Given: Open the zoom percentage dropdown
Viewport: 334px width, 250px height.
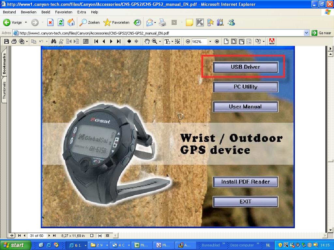Looking at the screenshot, I should tap(210, 41).
